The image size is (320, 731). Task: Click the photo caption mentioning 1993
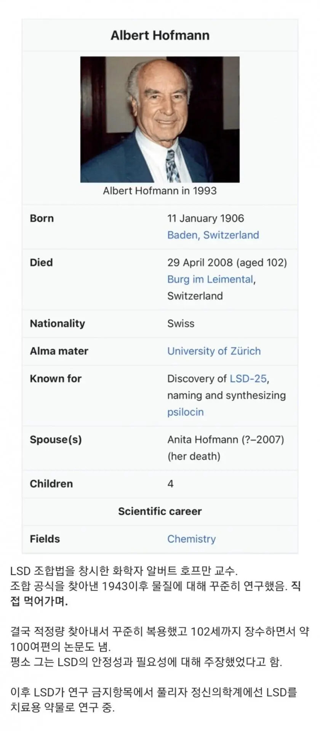click(160, 191)
